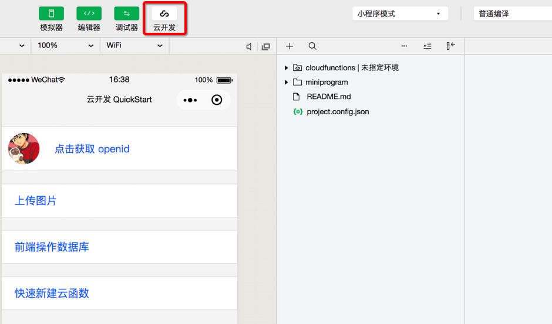Search files with magnifier icon
This screenshot has width=552, height=324.
point(312,46)
